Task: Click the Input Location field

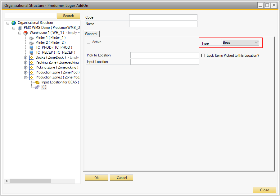Action: (x=165, y=62)
